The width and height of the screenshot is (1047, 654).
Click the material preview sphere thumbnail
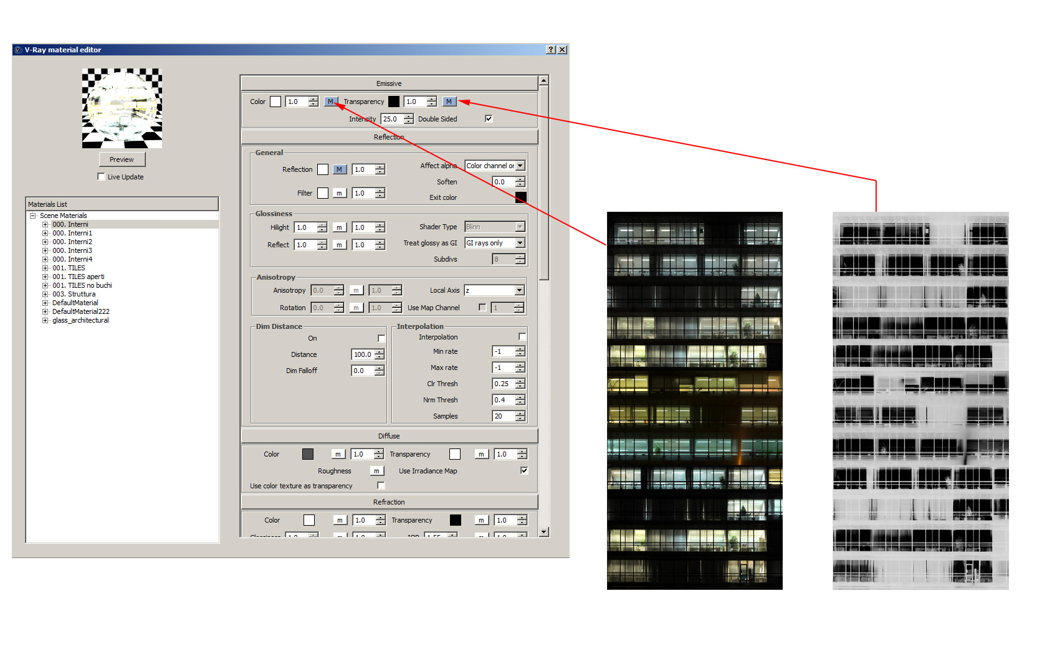pos(122,108)
